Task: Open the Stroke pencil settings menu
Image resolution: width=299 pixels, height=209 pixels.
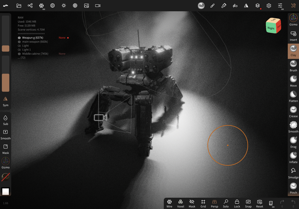Action: (224, 5)
